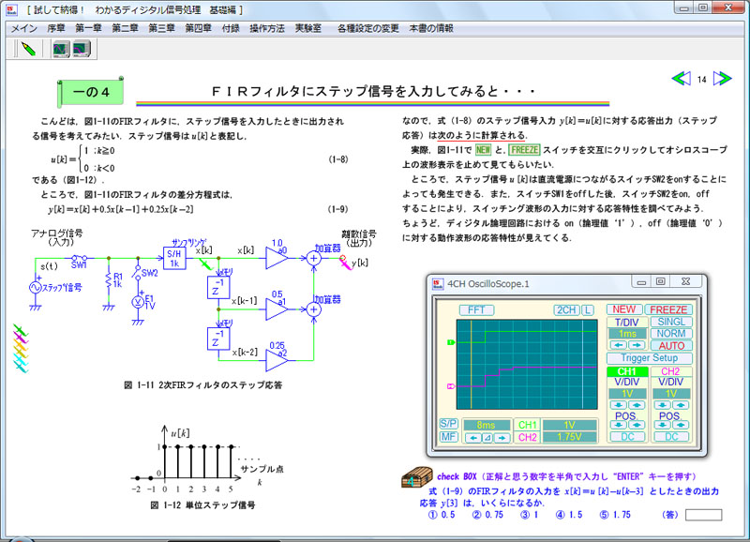Viewport: 750px width, 542px height.
Task: Select the green pen tool in toolbar
Action: pos(28,49)
